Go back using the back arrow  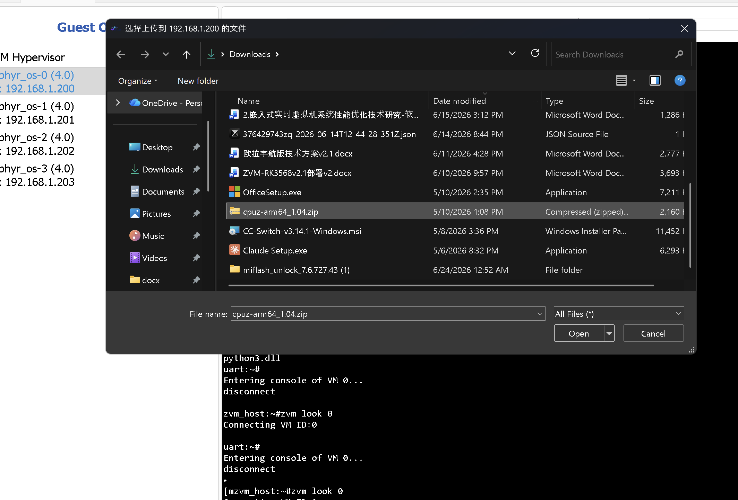click(x=121, y=54)
